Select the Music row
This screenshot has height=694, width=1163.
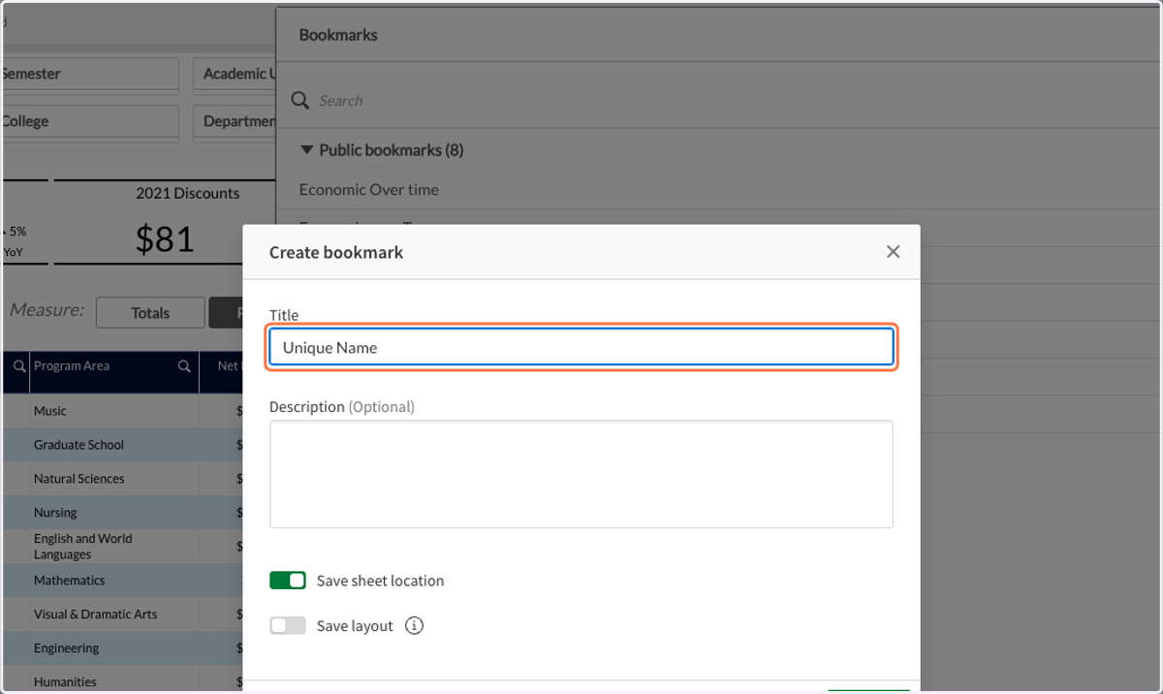122,411
